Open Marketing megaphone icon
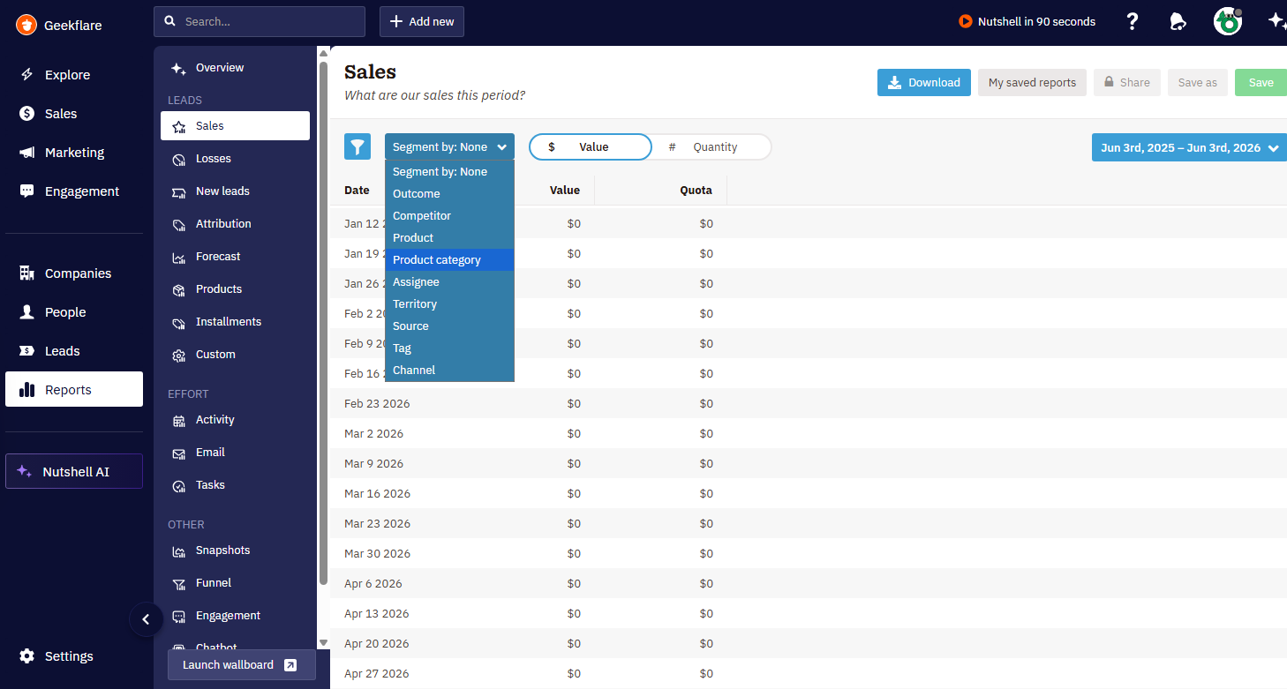 pos(27,153)
